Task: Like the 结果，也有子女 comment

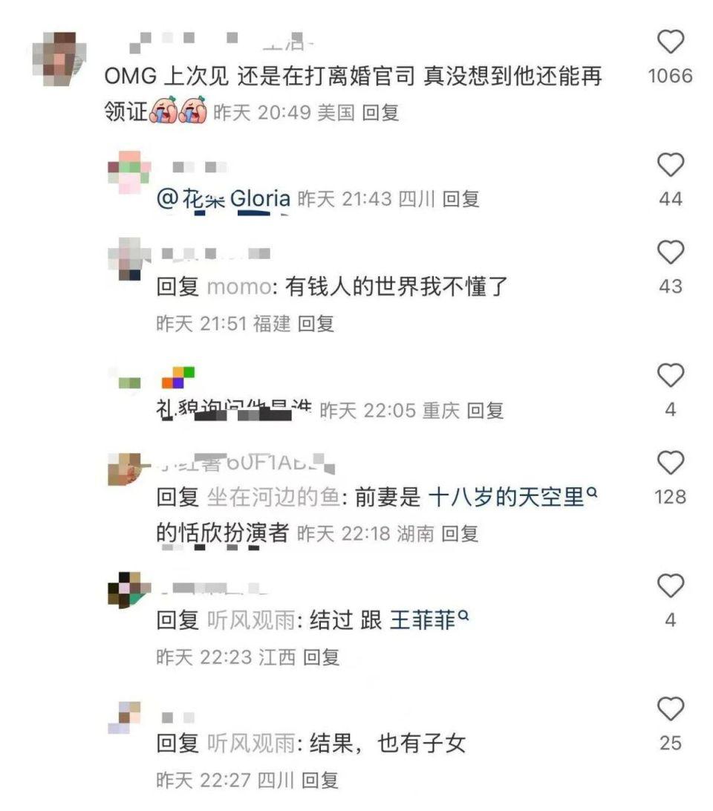Action: (671, 709)
